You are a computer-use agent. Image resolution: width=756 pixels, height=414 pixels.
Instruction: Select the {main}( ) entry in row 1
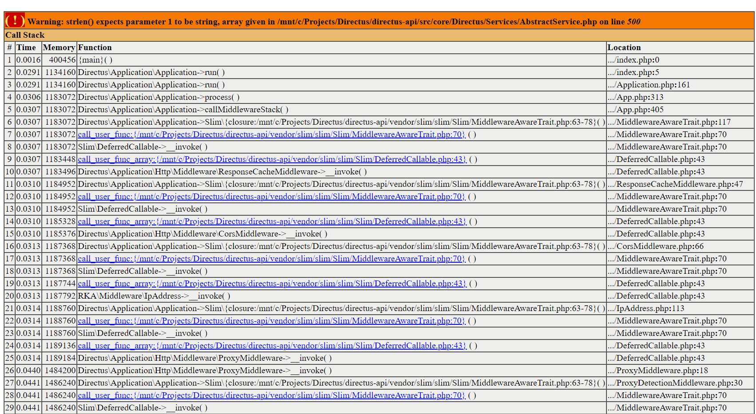tap(95, 60)
